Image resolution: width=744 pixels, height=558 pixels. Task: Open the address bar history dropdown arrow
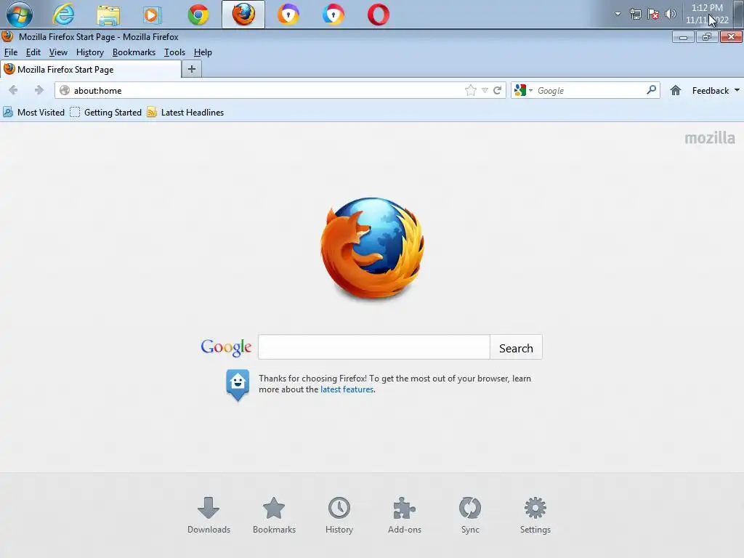coord(485,90)
